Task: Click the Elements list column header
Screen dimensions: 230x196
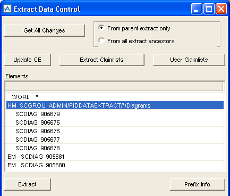Action: [x=114, y=87]
